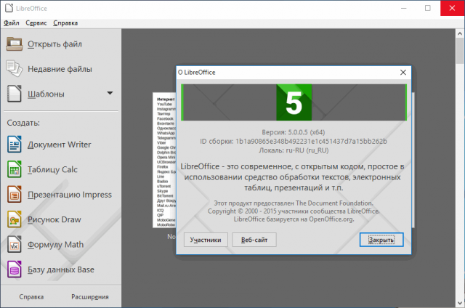Screen dimensions: 465x308
Task: Click the Copyright © 2000 - 2015 line
Action: coord(294,211)
